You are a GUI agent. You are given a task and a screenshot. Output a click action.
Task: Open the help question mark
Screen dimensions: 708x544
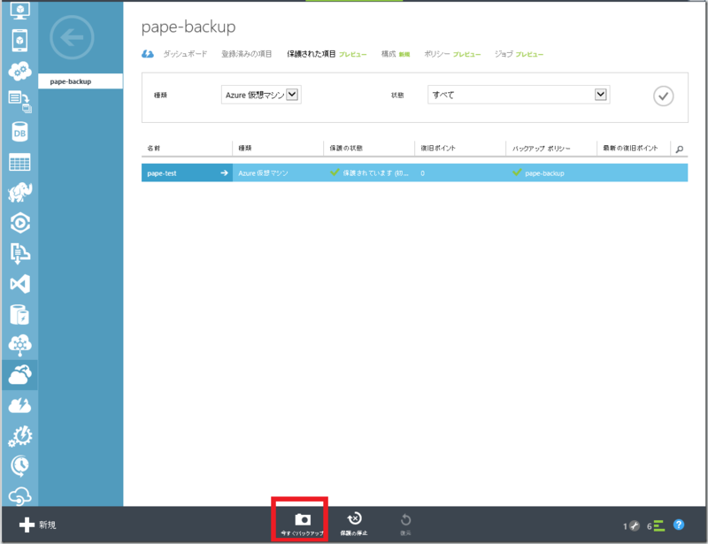coord(679,525)
